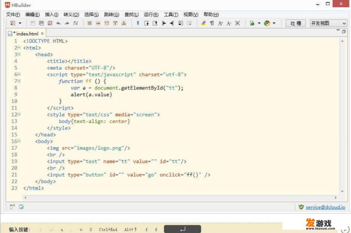Click the meta charset UTF-8 line
This screenshot has height=233, width=351.
pos(81,68)
